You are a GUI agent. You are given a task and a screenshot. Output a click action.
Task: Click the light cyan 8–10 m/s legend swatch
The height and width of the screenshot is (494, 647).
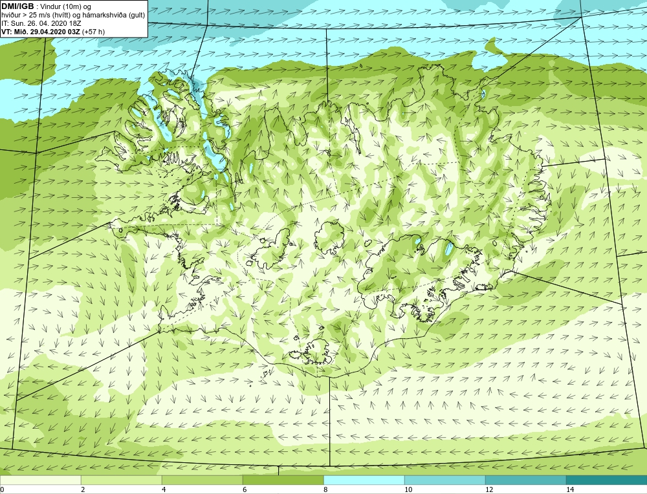tap(364, 480)
